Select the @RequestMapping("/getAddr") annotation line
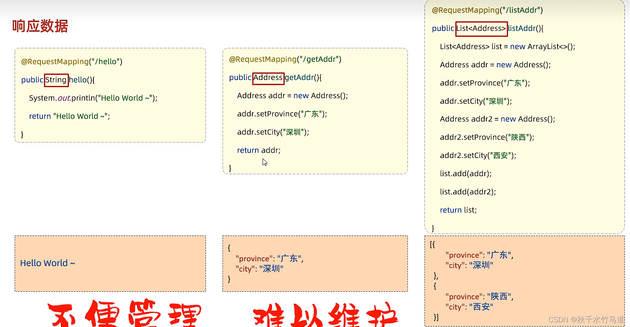This screenshot has width=630, height=327. coord(285,59)
